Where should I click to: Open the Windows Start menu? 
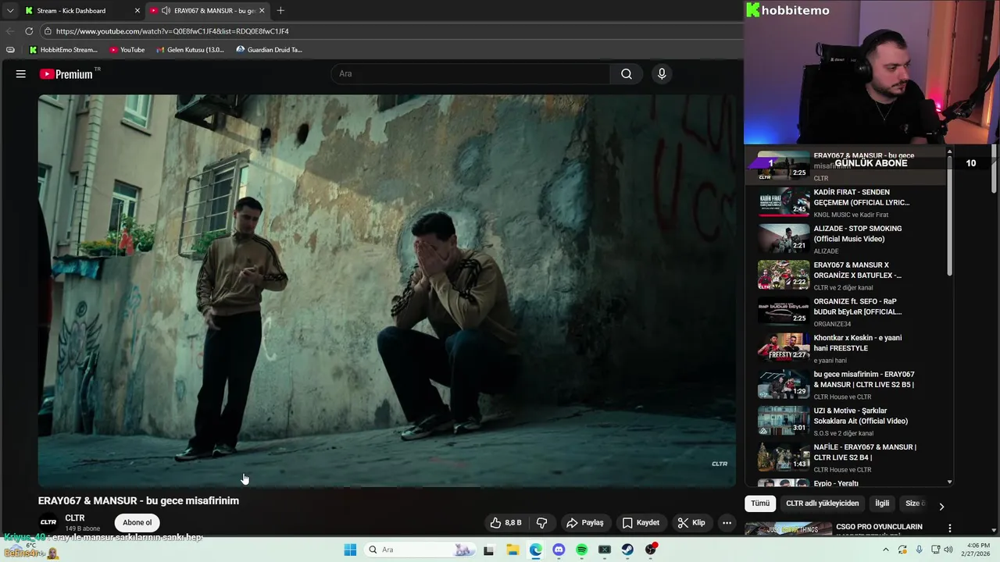350,550
